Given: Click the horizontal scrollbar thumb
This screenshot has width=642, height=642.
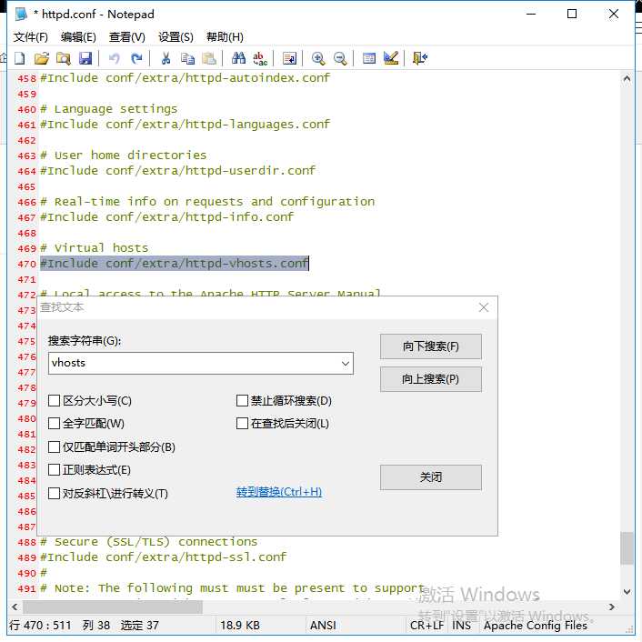Looking at the screenshot, I should [113, 607].
